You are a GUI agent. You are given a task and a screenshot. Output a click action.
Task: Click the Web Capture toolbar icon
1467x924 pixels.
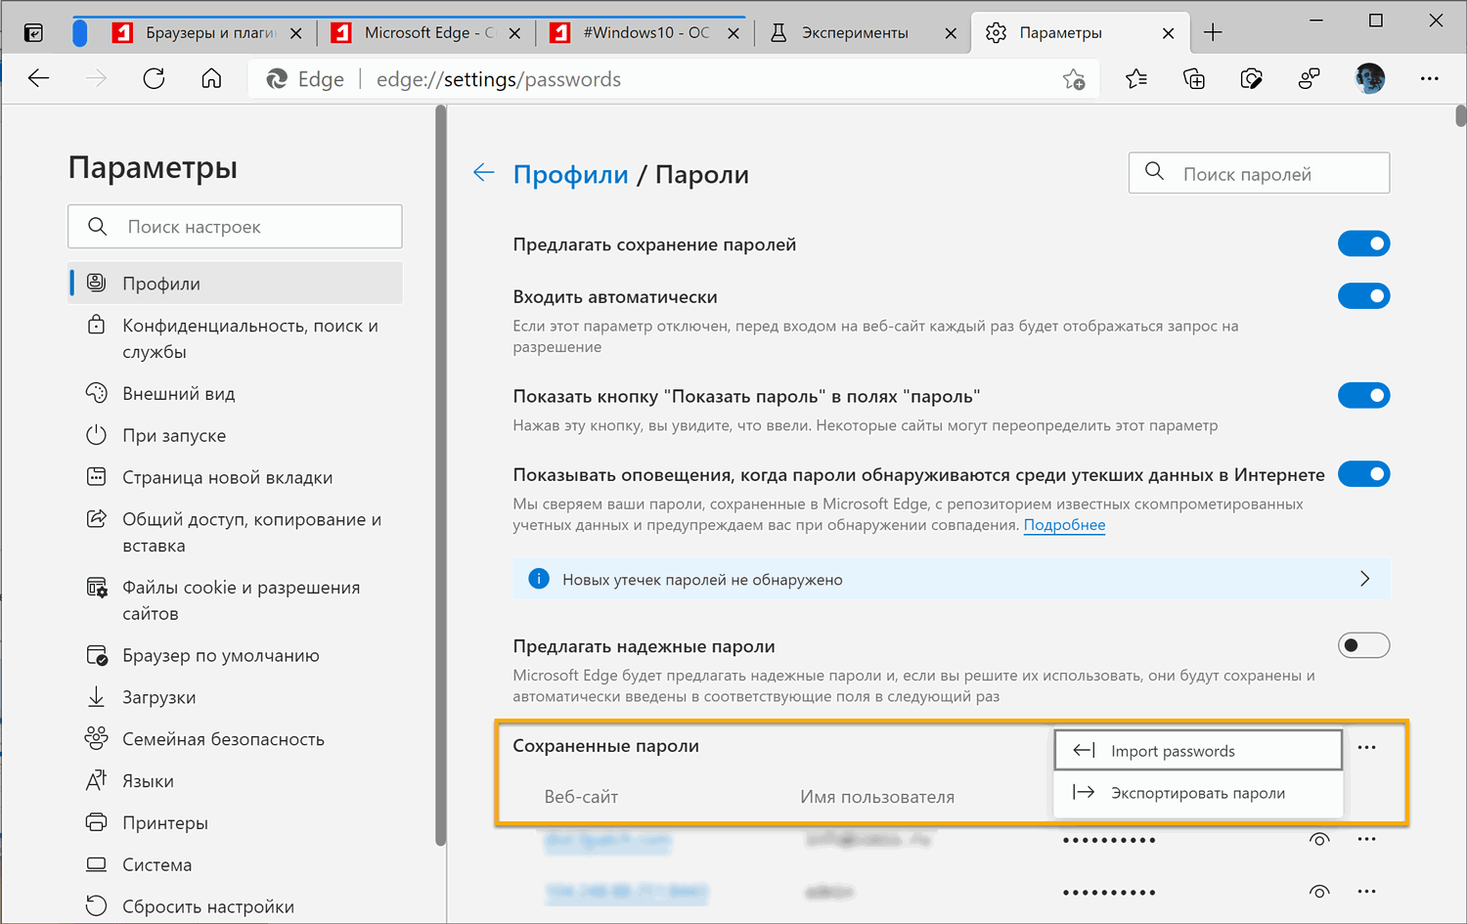[x=1251, y=79]
